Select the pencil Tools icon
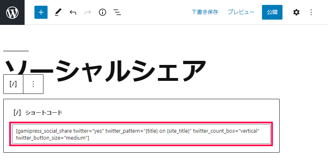Image resolution: width=328 pixels, height=167 pixels. [58, 13]
